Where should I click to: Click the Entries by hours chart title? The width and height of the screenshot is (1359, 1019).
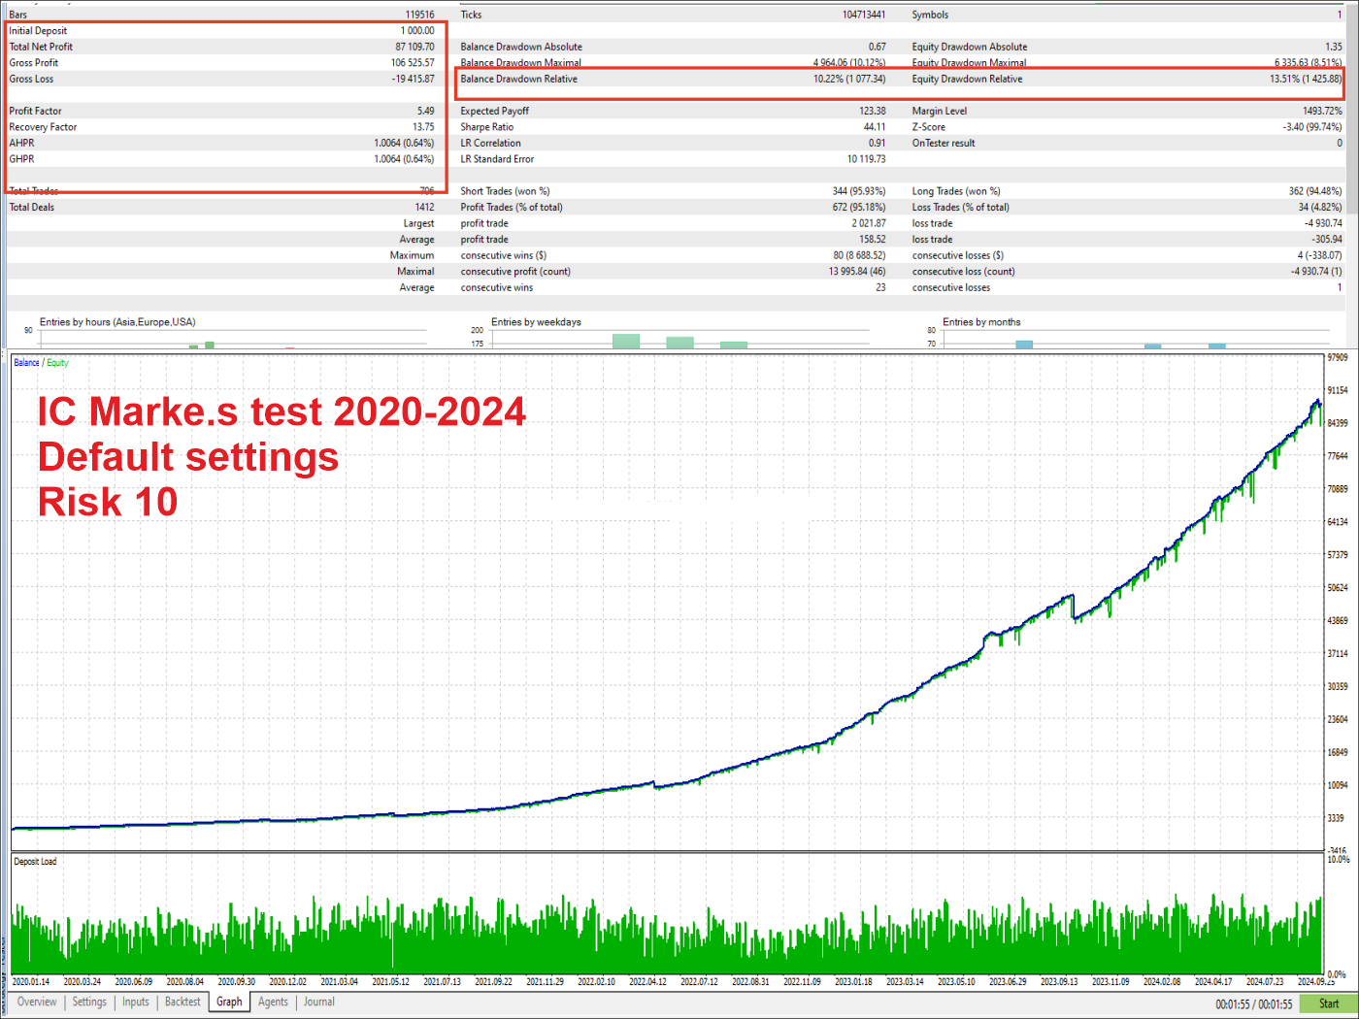(117, 322)
